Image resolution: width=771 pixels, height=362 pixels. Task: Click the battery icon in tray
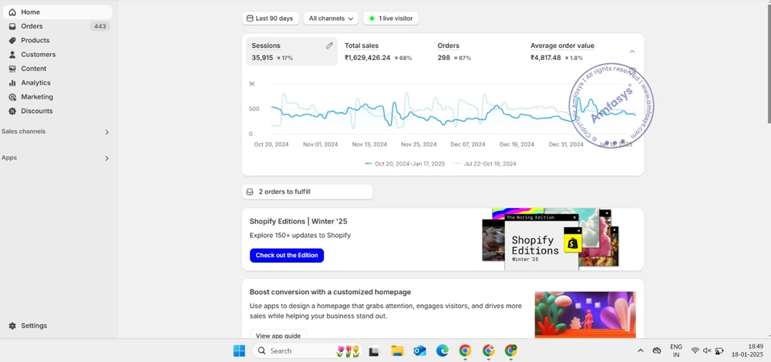(x=719, y=350)
